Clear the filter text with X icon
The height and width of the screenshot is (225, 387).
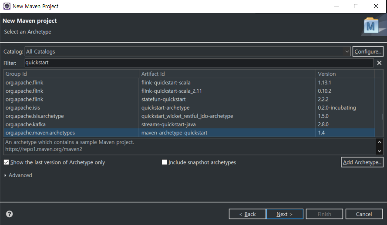(379, 63)
